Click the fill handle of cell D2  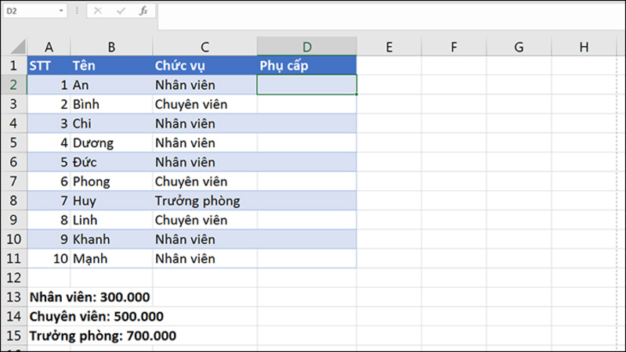[356, 94]
